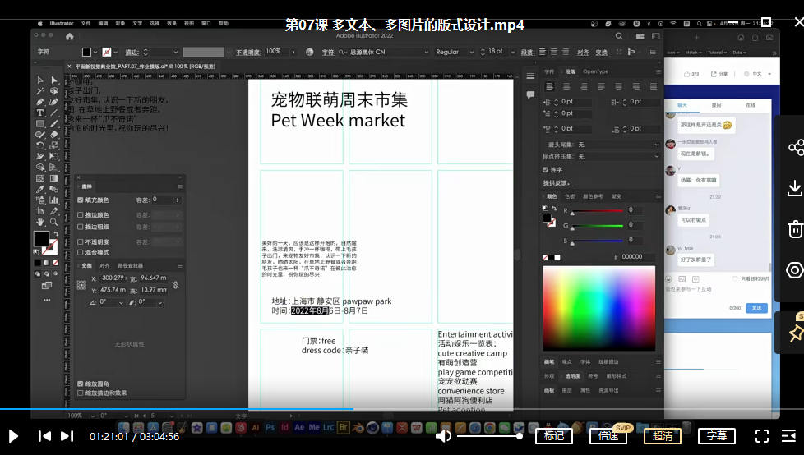Open the 文件 menu in menu bar
804x455 pixels.
(x=86, y=24)
